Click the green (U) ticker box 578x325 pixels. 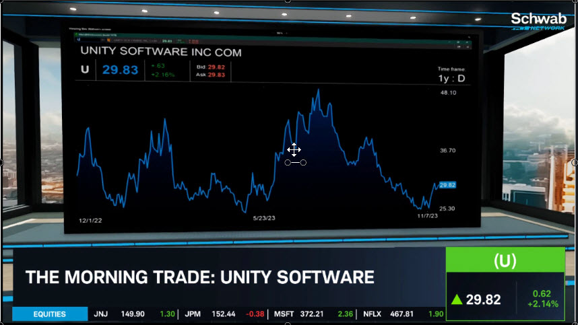coord(505,260)
